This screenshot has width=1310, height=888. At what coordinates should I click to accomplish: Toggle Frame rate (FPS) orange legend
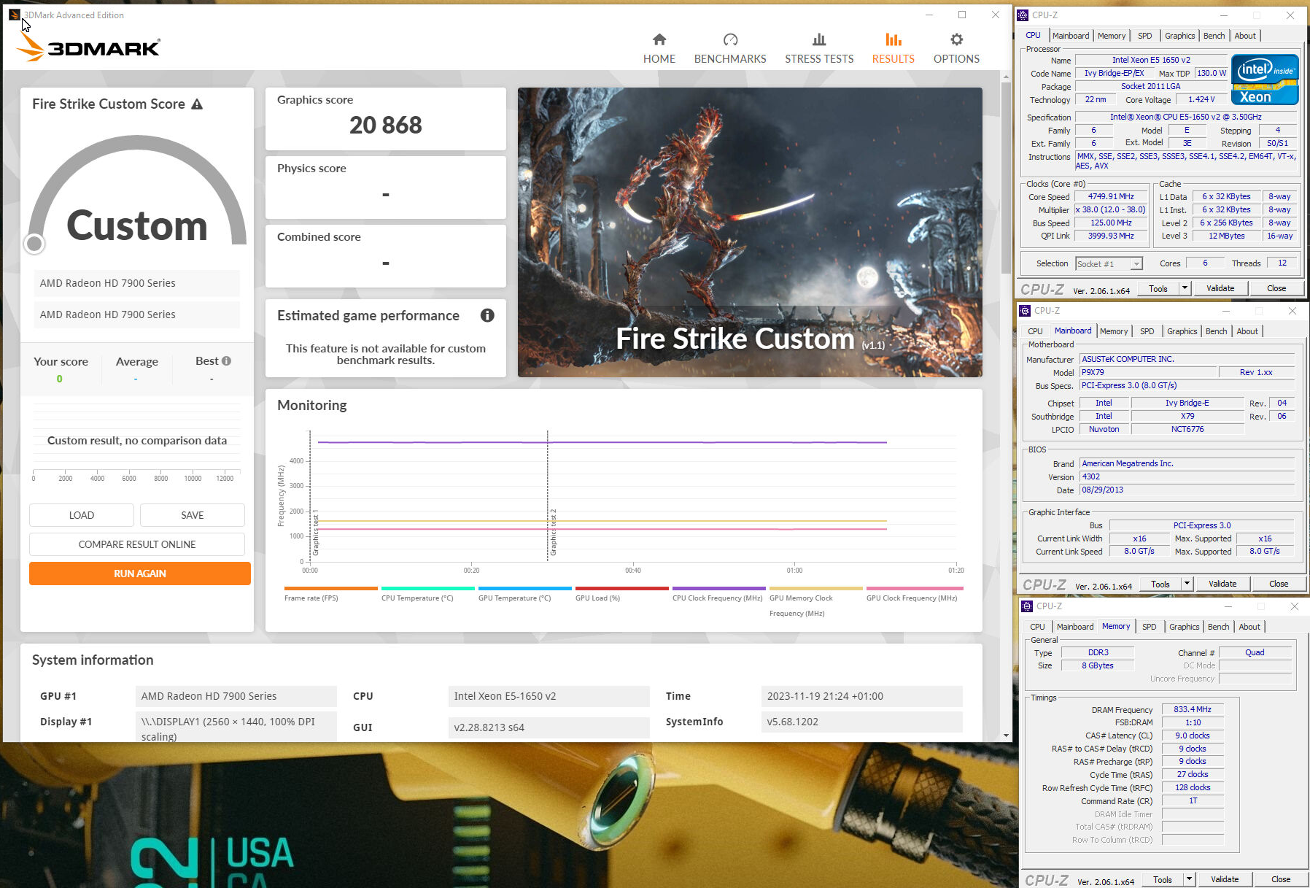[330, 588]
